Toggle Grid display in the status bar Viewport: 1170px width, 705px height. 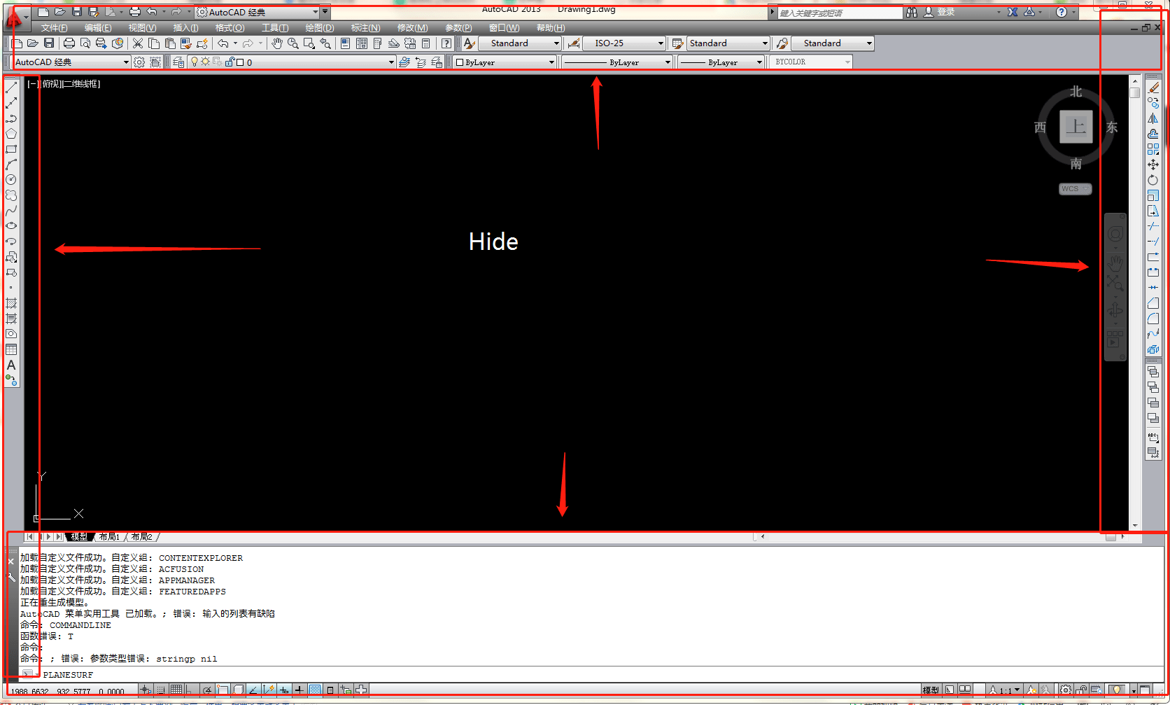coord(176,690)
